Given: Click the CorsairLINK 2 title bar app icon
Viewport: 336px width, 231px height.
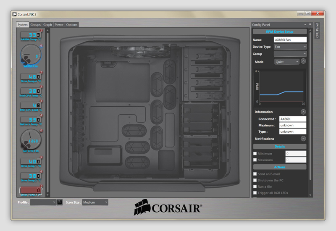Looking at the screenshot, I should pyautogui.click(x=14, y=14).
